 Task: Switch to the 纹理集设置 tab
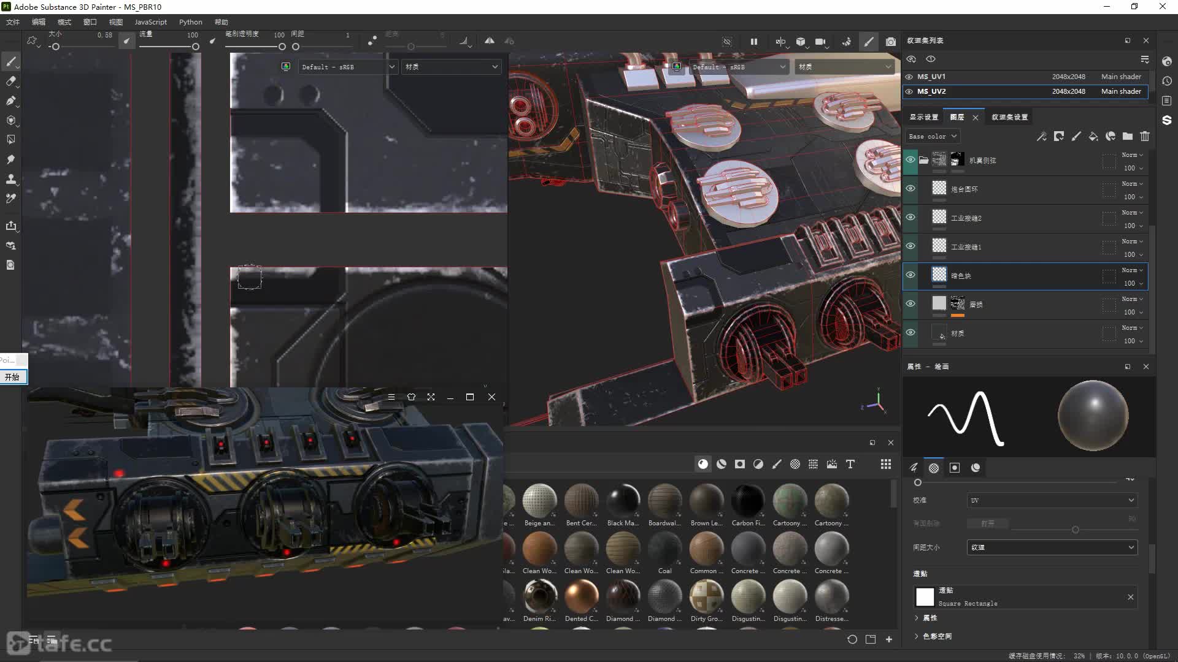pos(1009,117)
